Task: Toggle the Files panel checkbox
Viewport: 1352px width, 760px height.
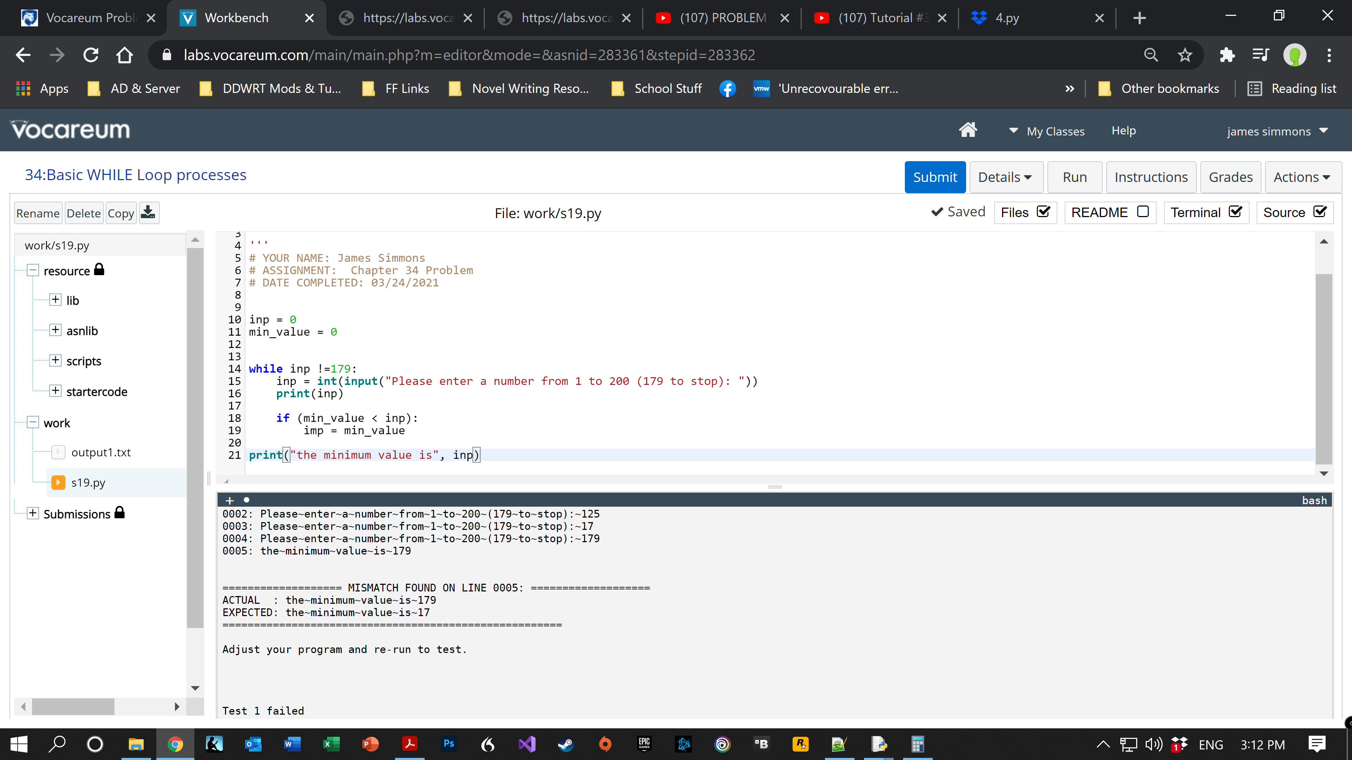Action: (x=1043, y=211)
